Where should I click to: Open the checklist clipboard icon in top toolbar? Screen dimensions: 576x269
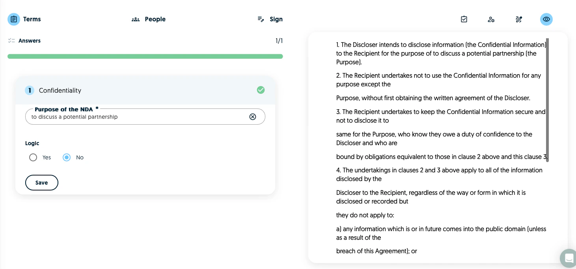click(x=464, y=19)
